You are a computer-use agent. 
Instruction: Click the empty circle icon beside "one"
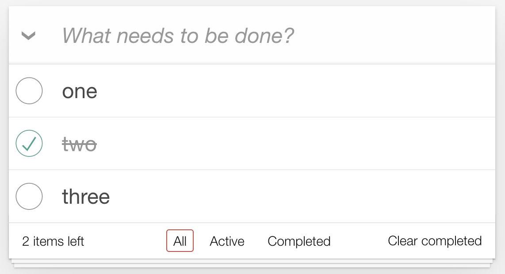pyautogui.click(x=29, y=91)
